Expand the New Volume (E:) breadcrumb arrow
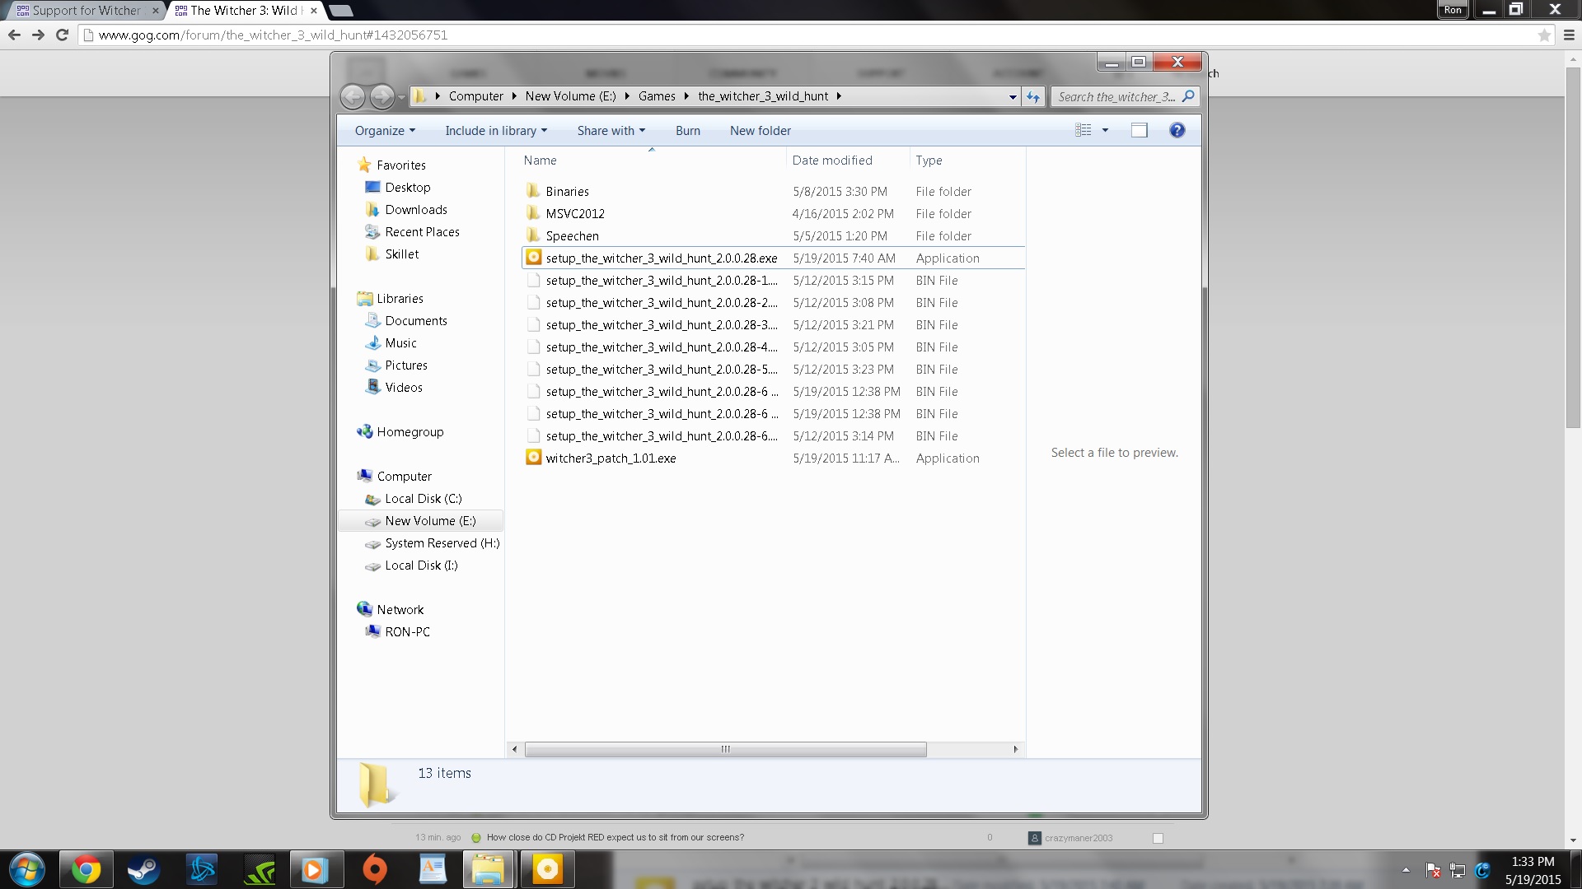The height and width of the screenshot is (889, 1582). coord(627,96)
